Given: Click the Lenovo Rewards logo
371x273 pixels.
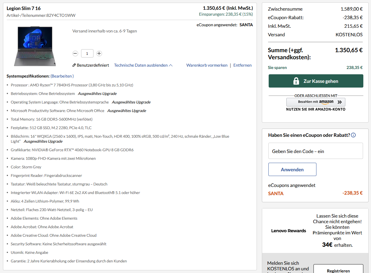Looking at the screenshot, I should (x=288, y=231).
